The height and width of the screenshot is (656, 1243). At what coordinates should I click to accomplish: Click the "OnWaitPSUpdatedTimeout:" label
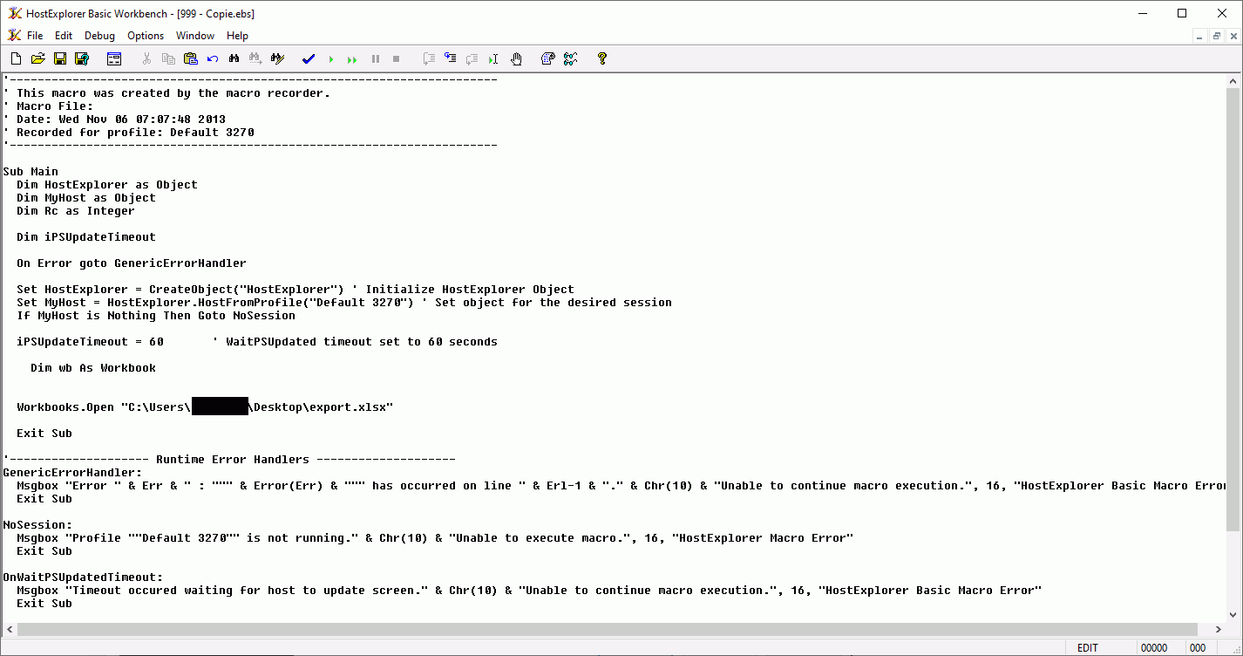[83, 577]
